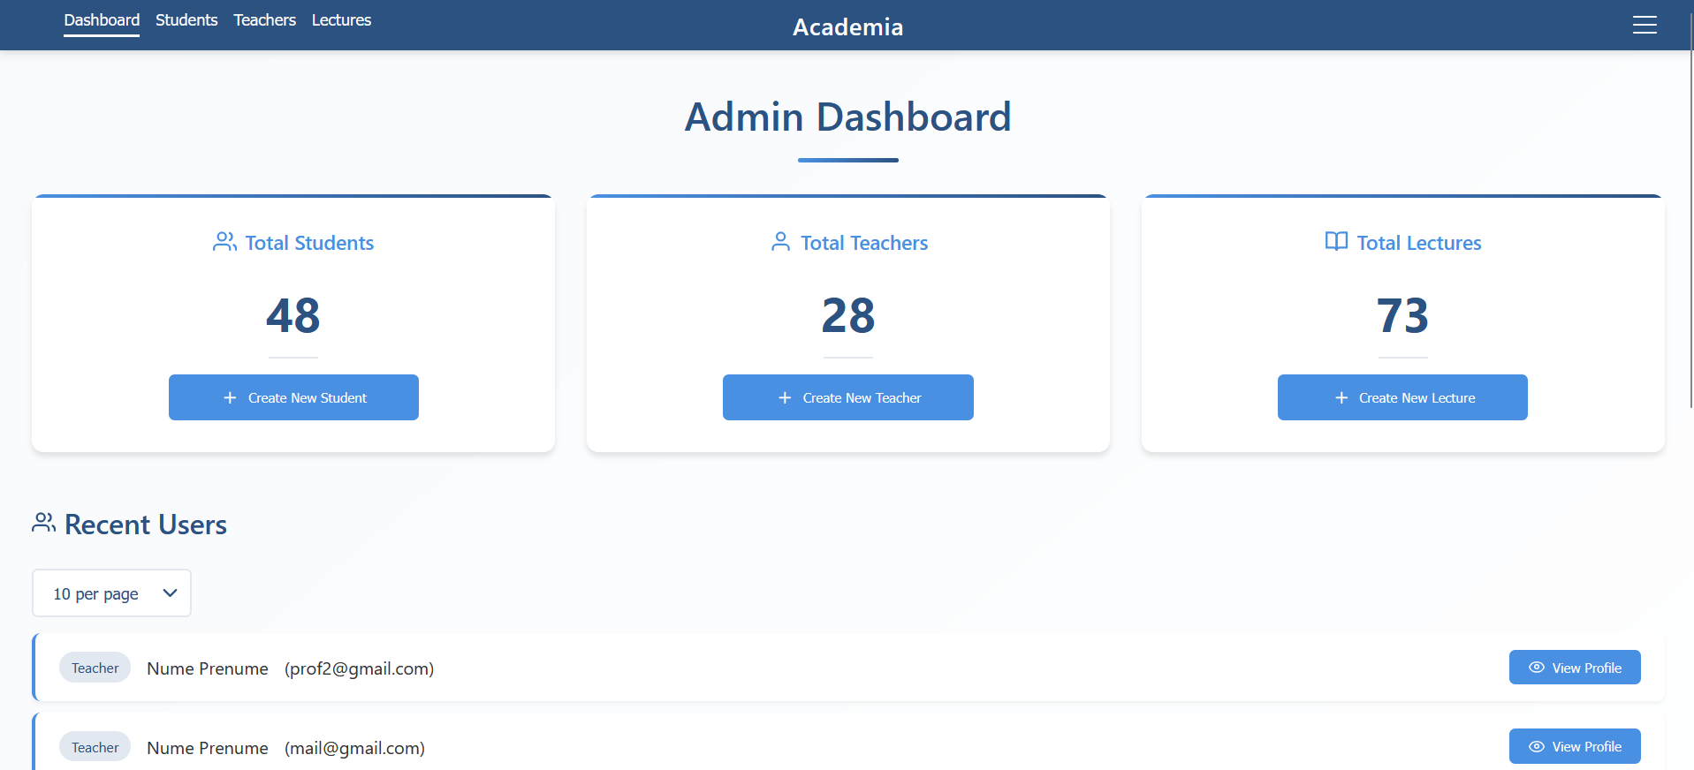This screenshot has height=770, width=1694.
Task: Click the Total Lectures book icon
Action: point(1336,242)
